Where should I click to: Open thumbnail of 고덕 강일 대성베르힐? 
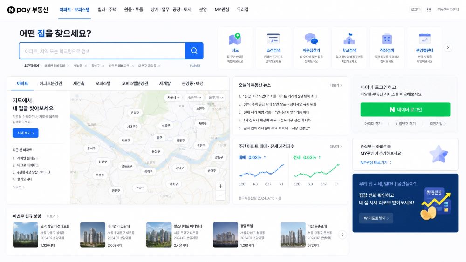(x=26, y=235)
